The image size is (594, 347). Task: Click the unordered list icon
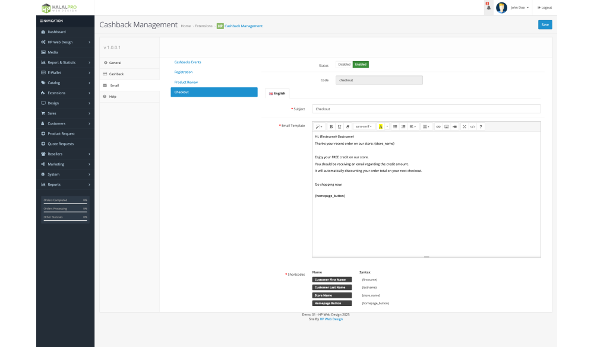pos(396,126)
